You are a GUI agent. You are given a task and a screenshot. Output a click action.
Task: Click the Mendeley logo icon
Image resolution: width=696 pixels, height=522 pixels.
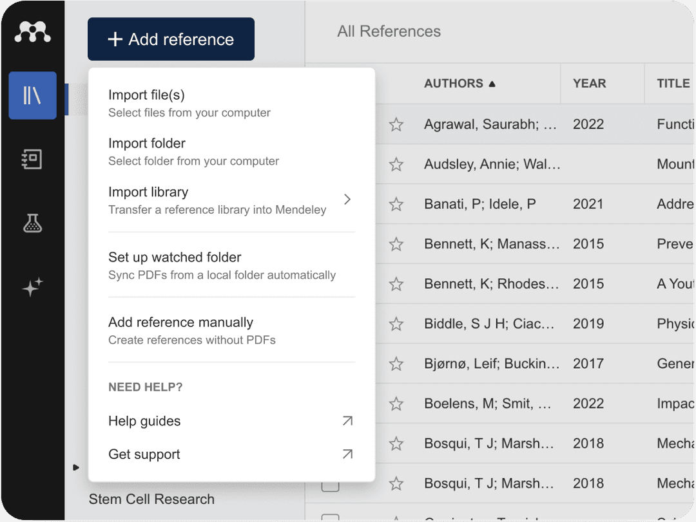click(32, 32)
